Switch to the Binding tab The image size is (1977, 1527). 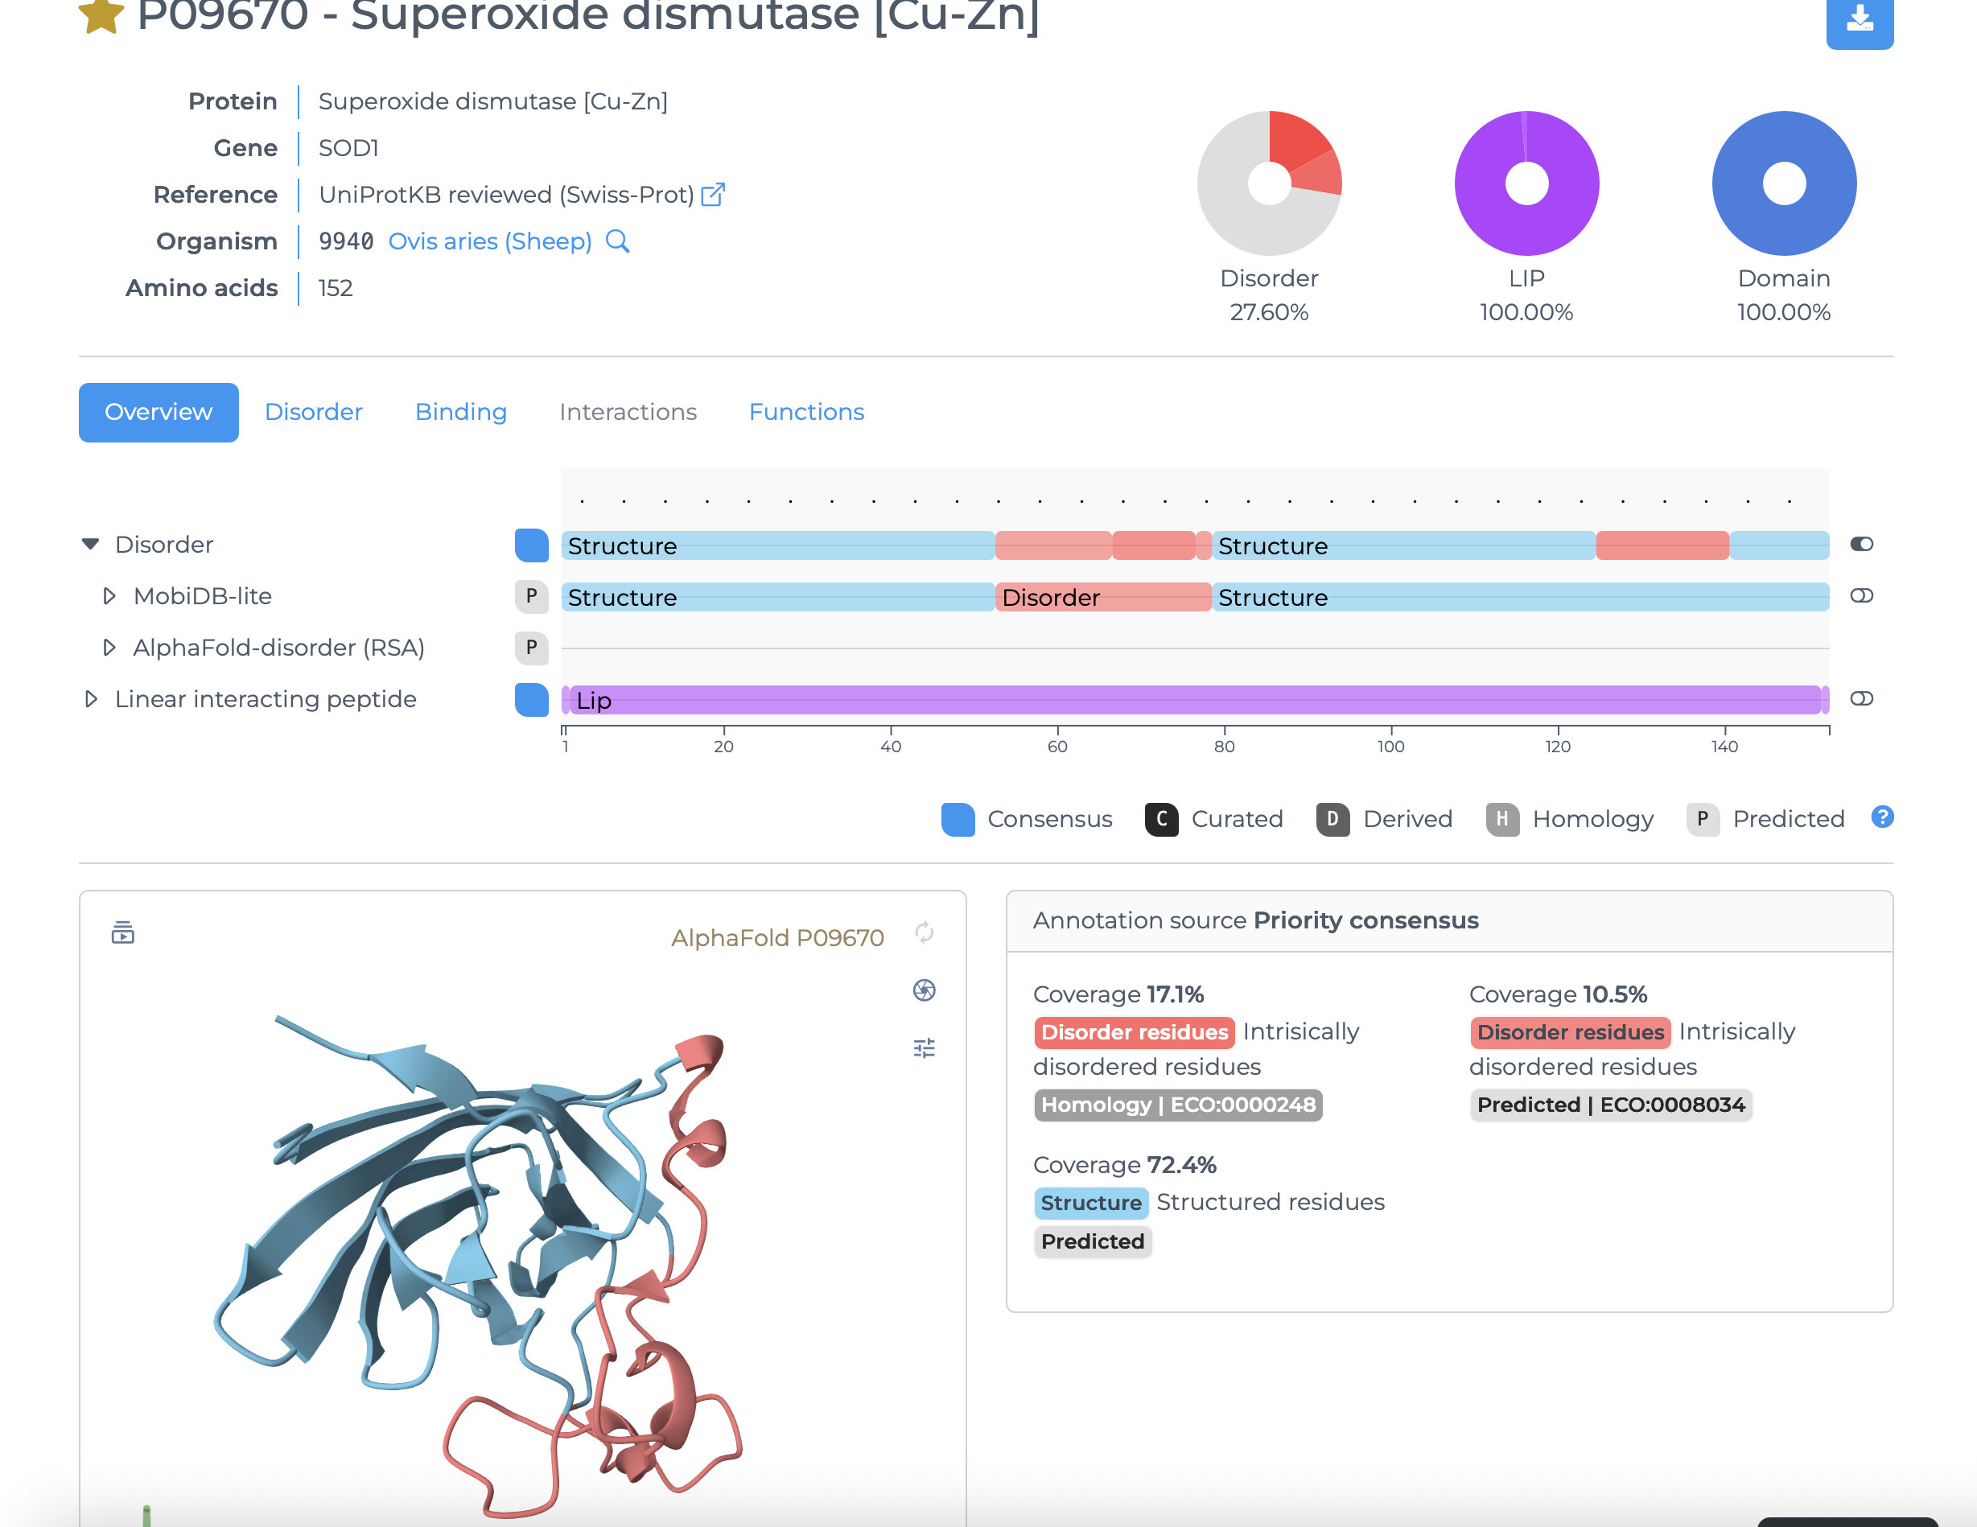pos(461,412)
